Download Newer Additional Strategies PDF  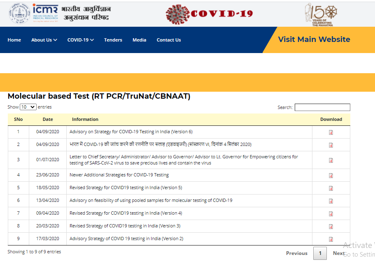point(331,176)
